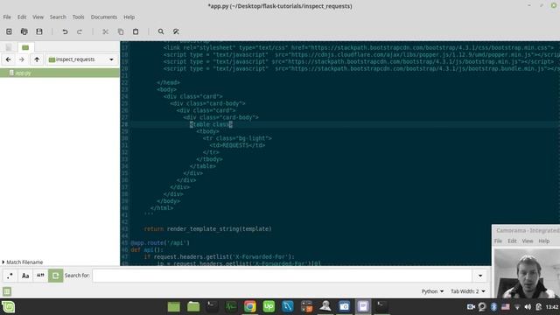Create a new document from the toolbar
The height and width of the screenshot is (315, 560).
tap(9, 31)
